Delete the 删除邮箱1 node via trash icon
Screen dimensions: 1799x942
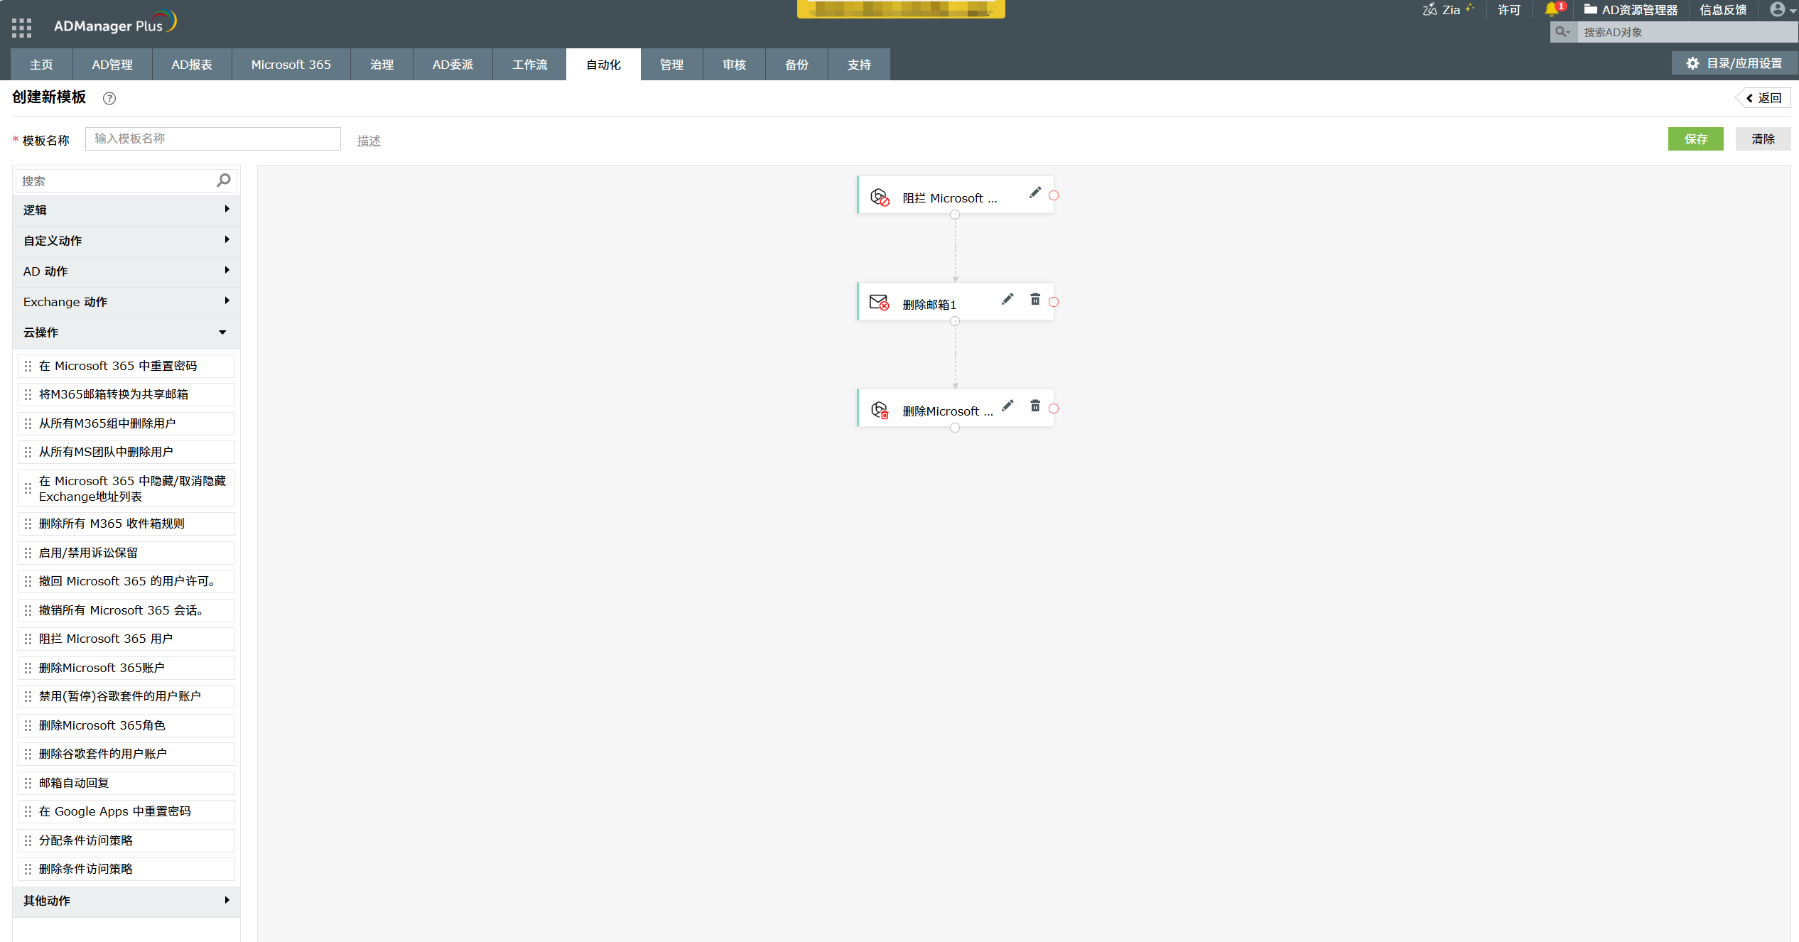pyautogui.click(x=1035, y=299)
